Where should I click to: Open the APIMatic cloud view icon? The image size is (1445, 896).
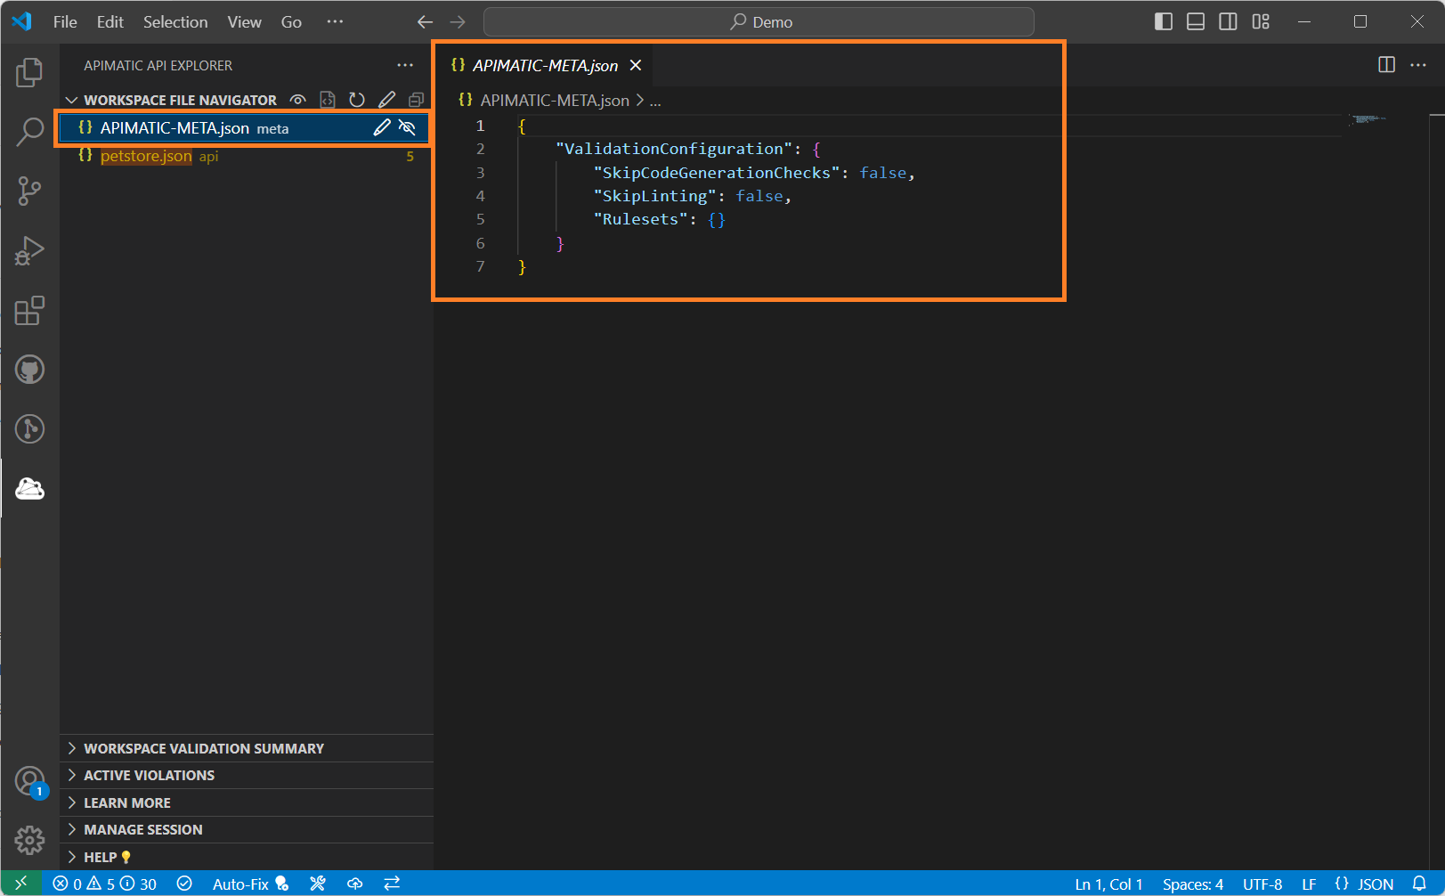[29, 488]
